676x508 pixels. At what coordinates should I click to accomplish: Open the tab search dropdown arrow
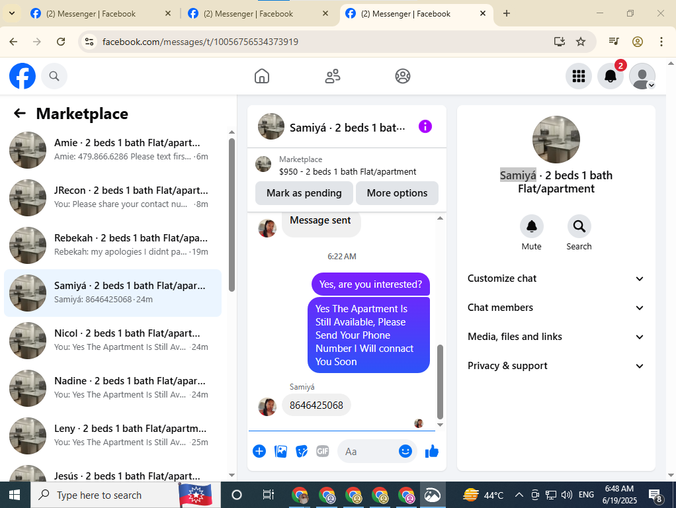(x=12, y=14)
